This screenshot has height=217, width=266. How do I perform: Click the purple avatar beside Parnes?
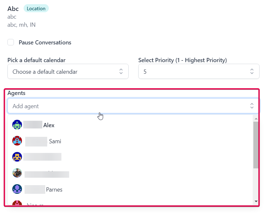17,189
